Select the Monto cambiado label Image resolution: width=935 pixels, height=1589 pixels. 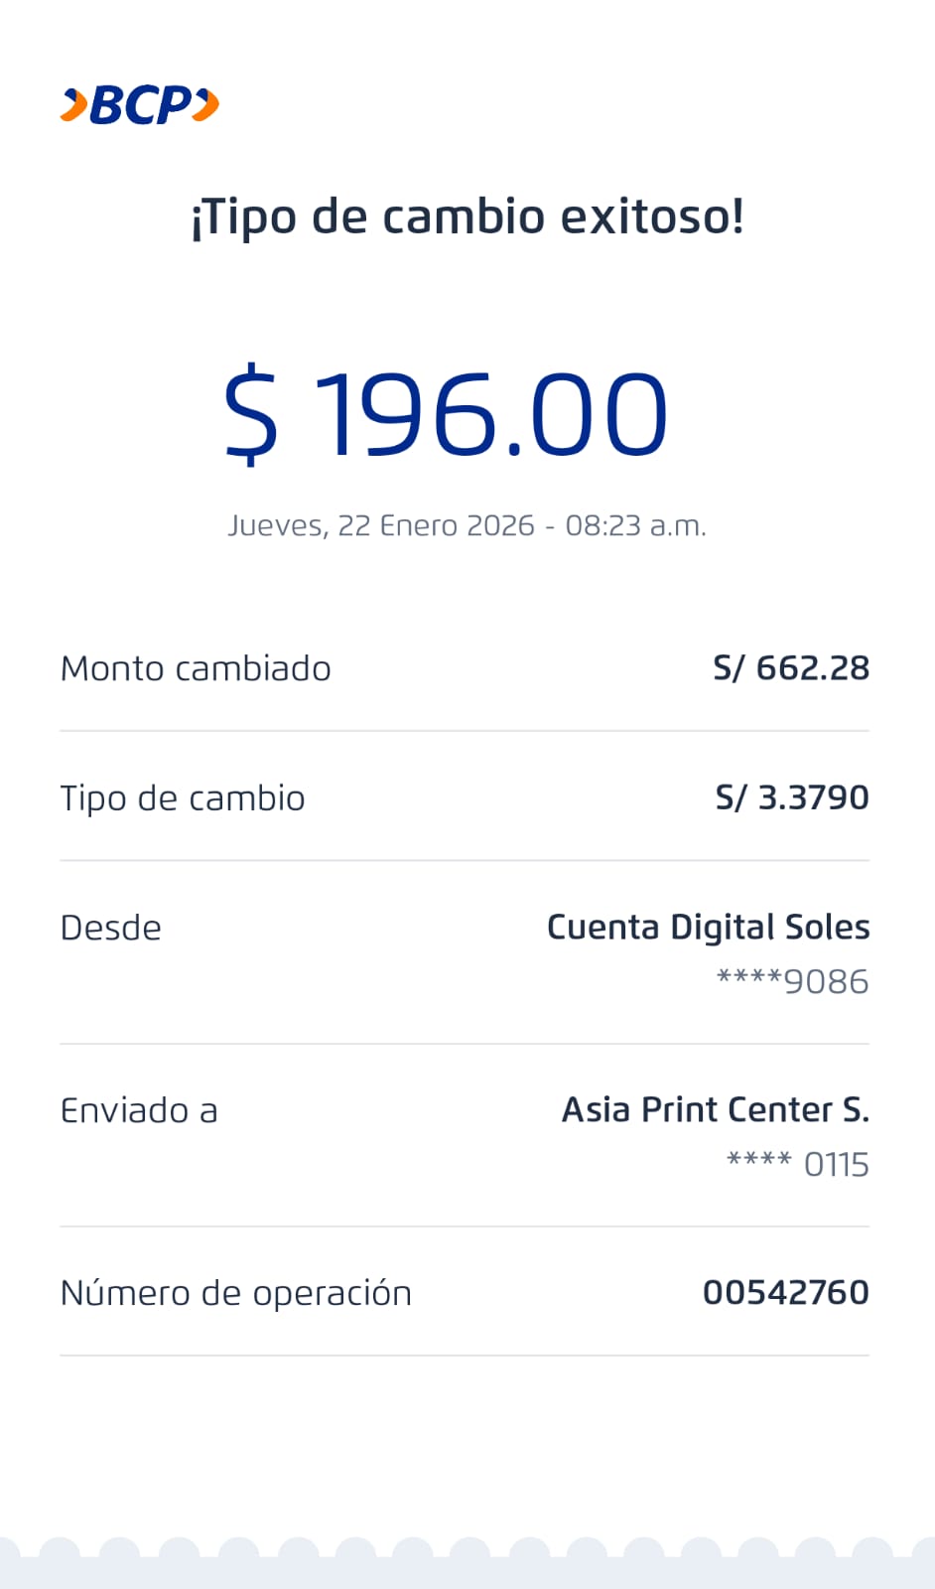point(196,668)
